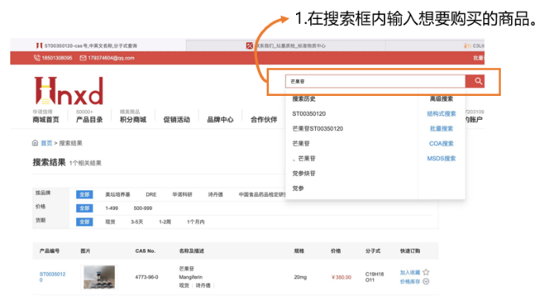Select 全部 in the 按品牌 filter row
The image size is (550, 306).
pos(85,194)
